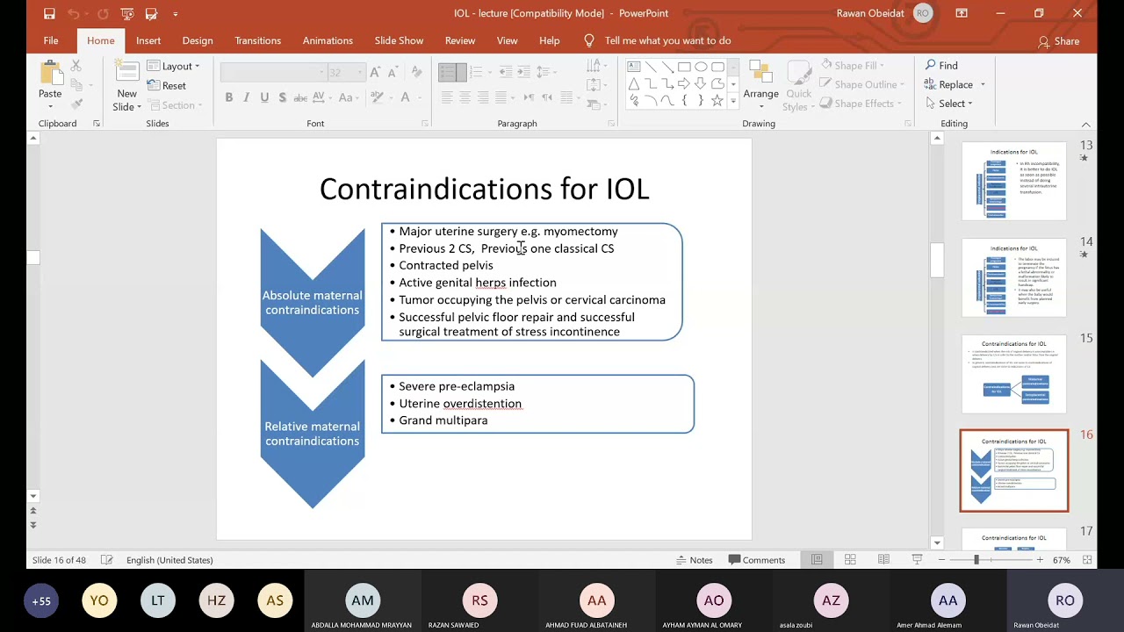Screen dimensions: 1124x632
Task: Start Slide Show from status bar
Action: coord(917,560)
